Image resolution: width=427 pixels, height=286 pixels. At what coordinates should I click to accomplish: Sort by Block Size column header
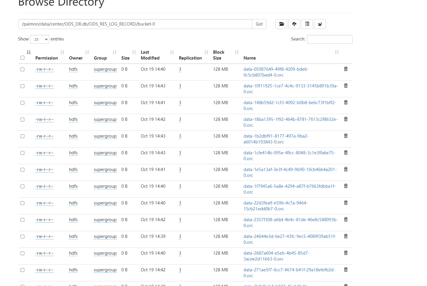pos(219,55)
